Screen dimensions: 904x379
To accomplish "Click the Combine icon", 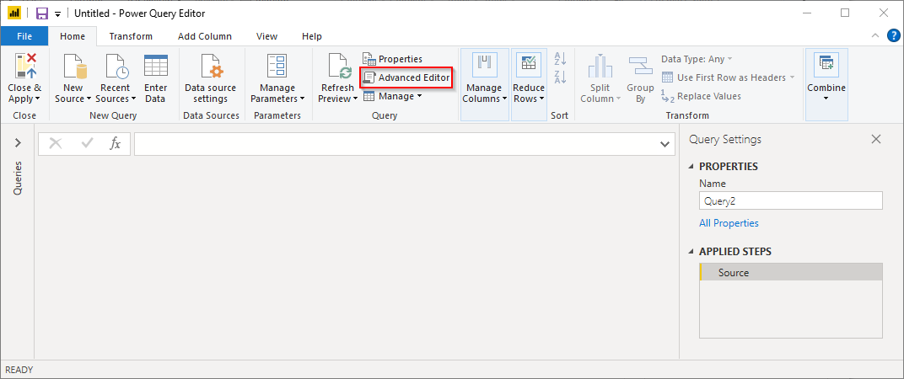I will click(826, 65).
